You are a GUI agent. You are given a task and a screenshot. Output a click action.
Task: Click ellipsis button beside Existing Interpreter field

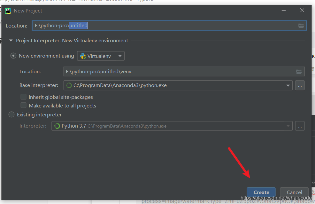pyautogui.click(x=300, y=126)
